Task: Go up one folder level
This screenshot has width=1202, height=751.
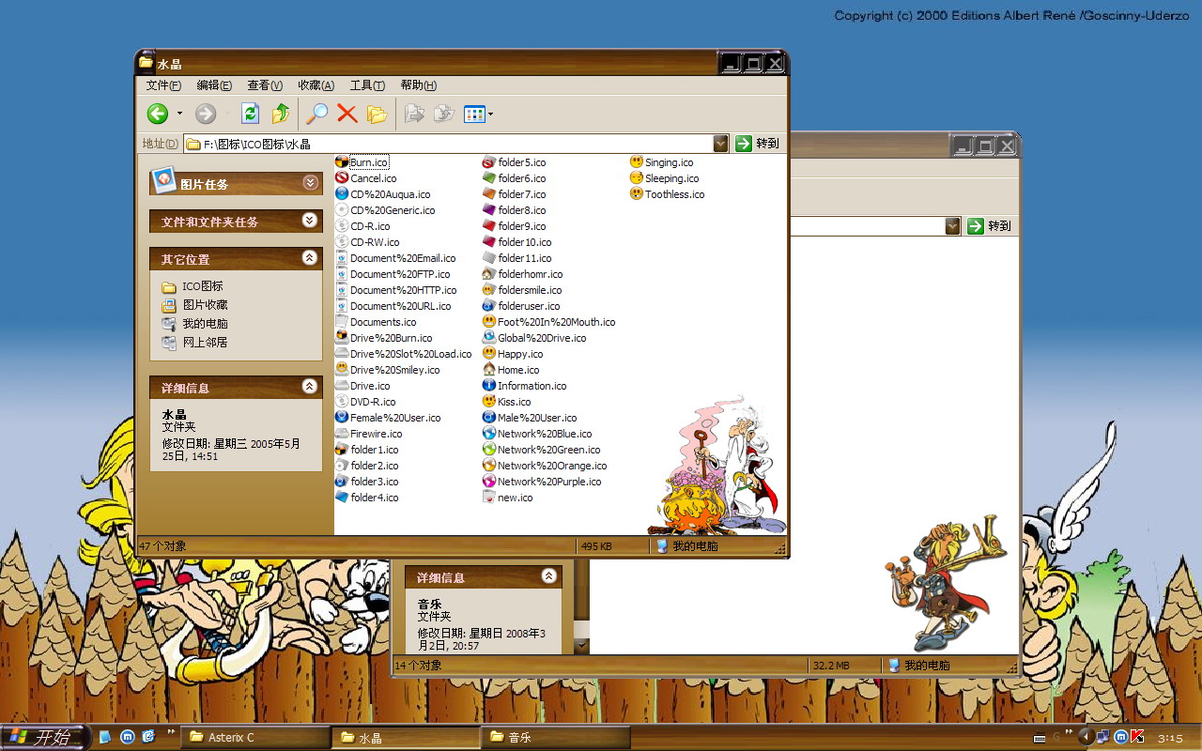Action: point(280,114)
